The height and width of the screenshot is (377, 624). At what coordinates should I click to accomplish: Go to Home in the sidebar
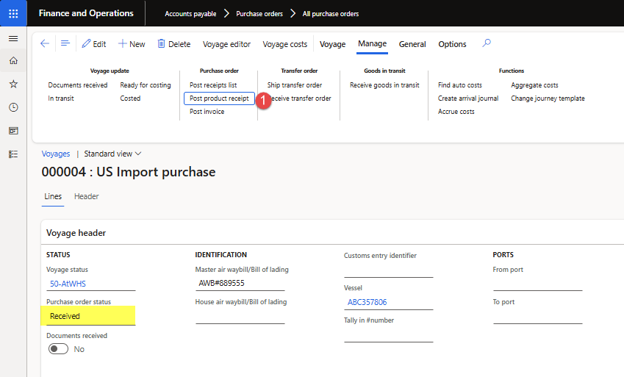pos(13,61)
